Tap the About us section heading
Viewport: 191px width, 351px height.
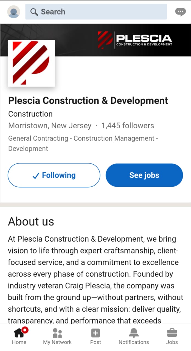point(31,221)
